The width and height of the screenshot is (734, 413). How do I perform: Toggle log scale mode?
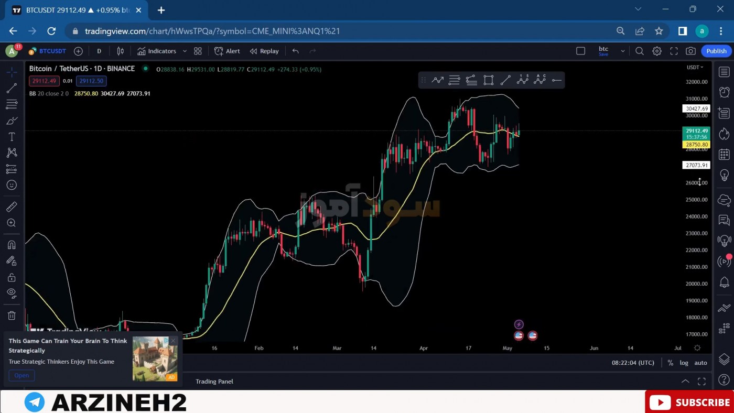pyautogui.click(x=684, y=363)
